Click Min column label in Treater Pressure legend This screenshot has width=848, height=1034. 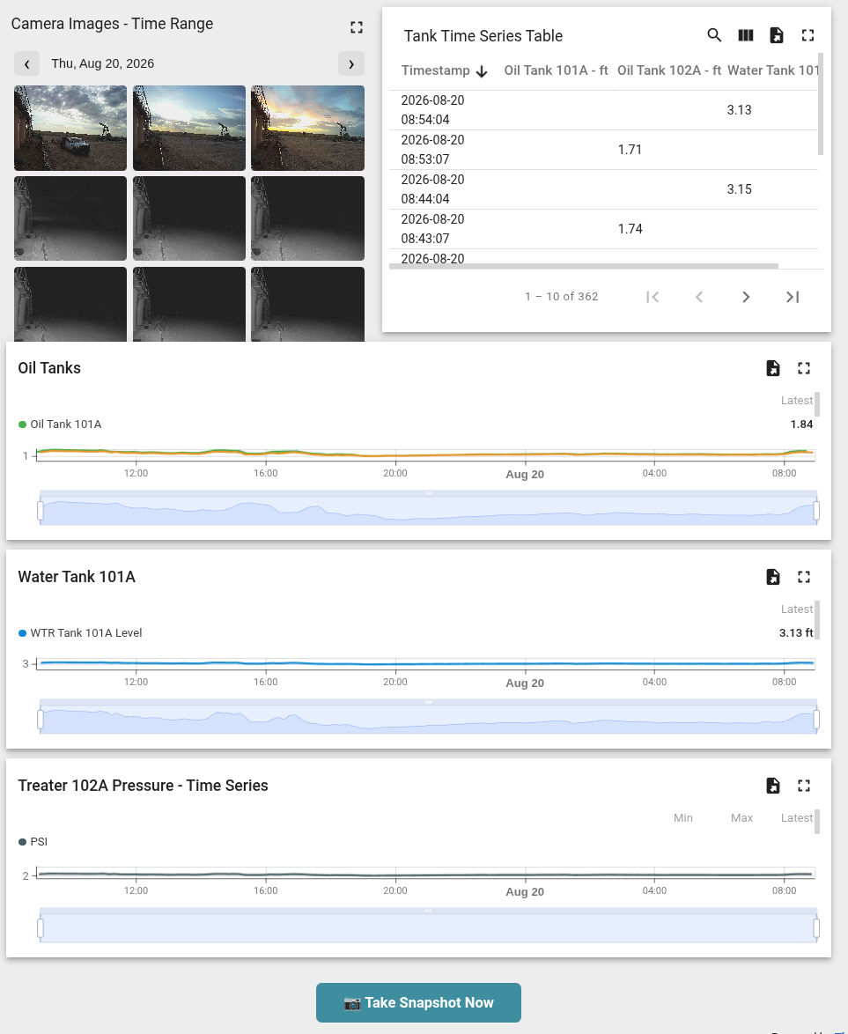pos(683,817)
